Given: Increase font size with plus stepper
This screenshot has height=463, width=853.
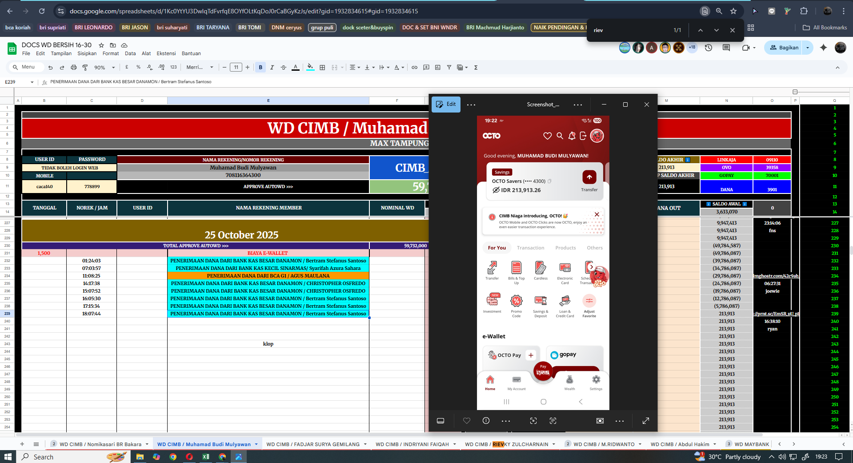Looking at the screenshot, I should 248,67.
